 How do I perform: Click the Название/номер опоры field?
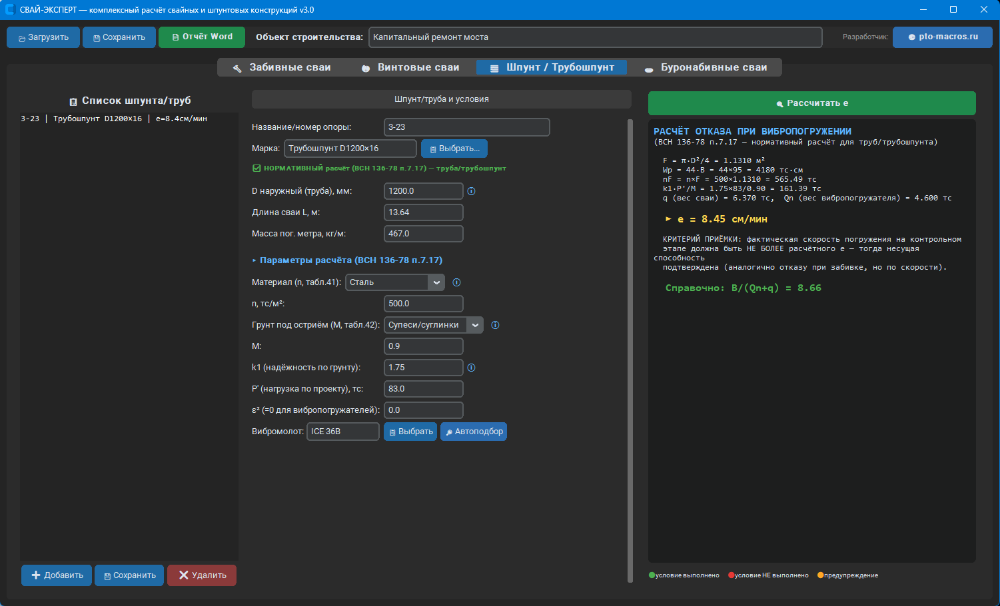coord(467,127)
